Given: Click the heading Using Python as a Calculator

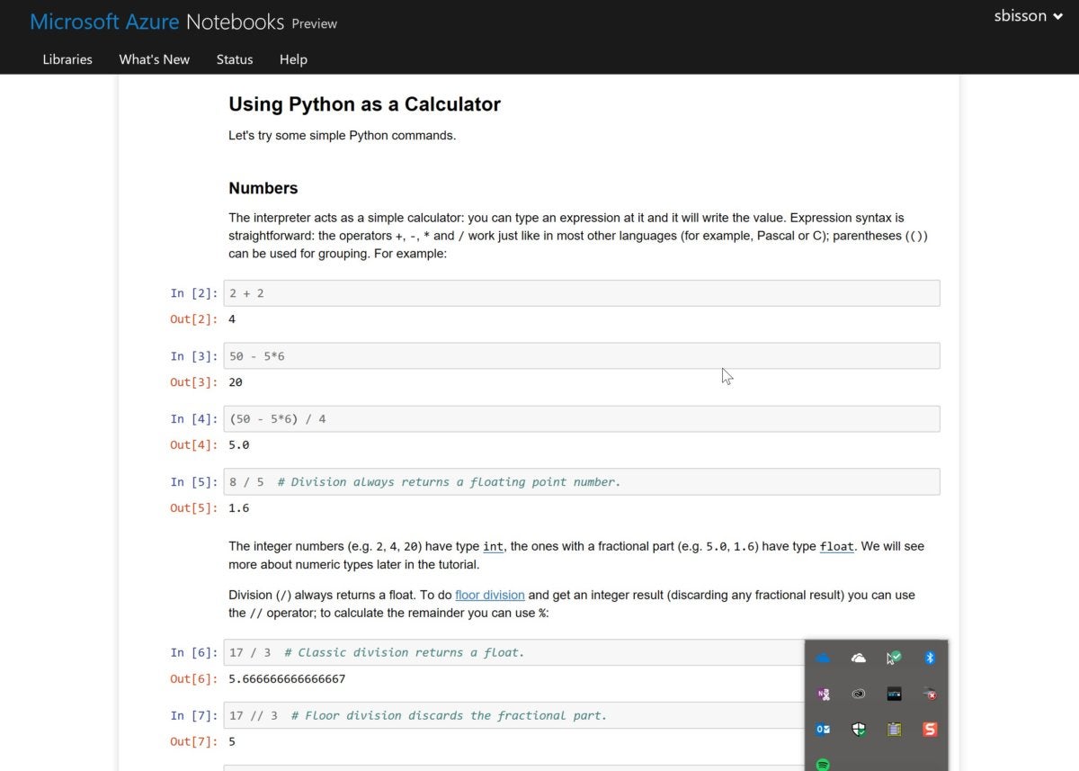Looking at the screenshot, I should click(x=364, y=104).
